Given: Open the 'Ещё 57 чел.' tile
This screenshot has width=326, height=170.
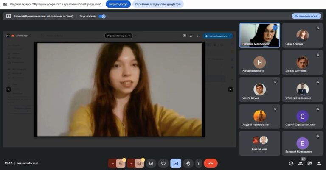Looking at the screenshot, I should tap(260, 143).
